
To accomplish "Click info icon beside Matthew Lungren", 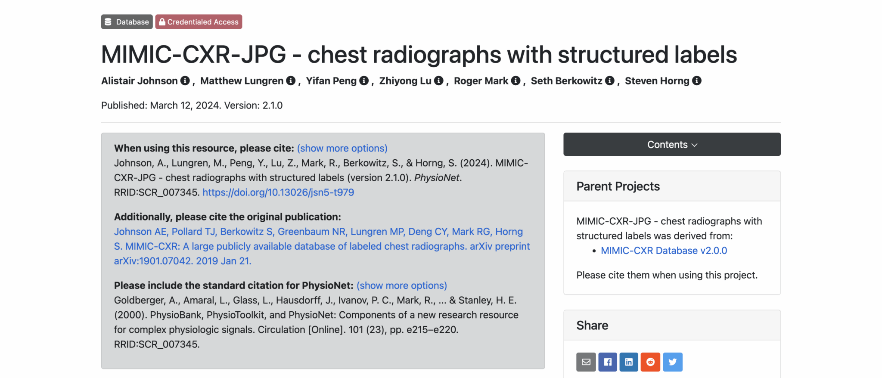I will pyautogui.click(x=291, y=81).
